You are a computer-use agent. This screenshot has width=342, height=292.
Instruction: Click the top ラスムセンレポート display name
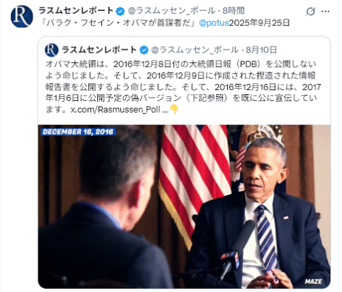click(76, 11)
